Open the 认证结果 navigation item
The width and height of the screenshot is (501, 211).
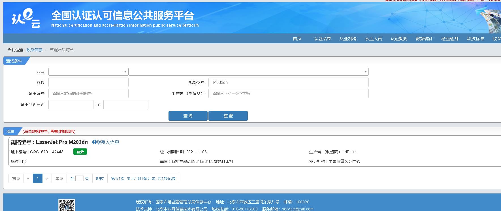point(323,39)
